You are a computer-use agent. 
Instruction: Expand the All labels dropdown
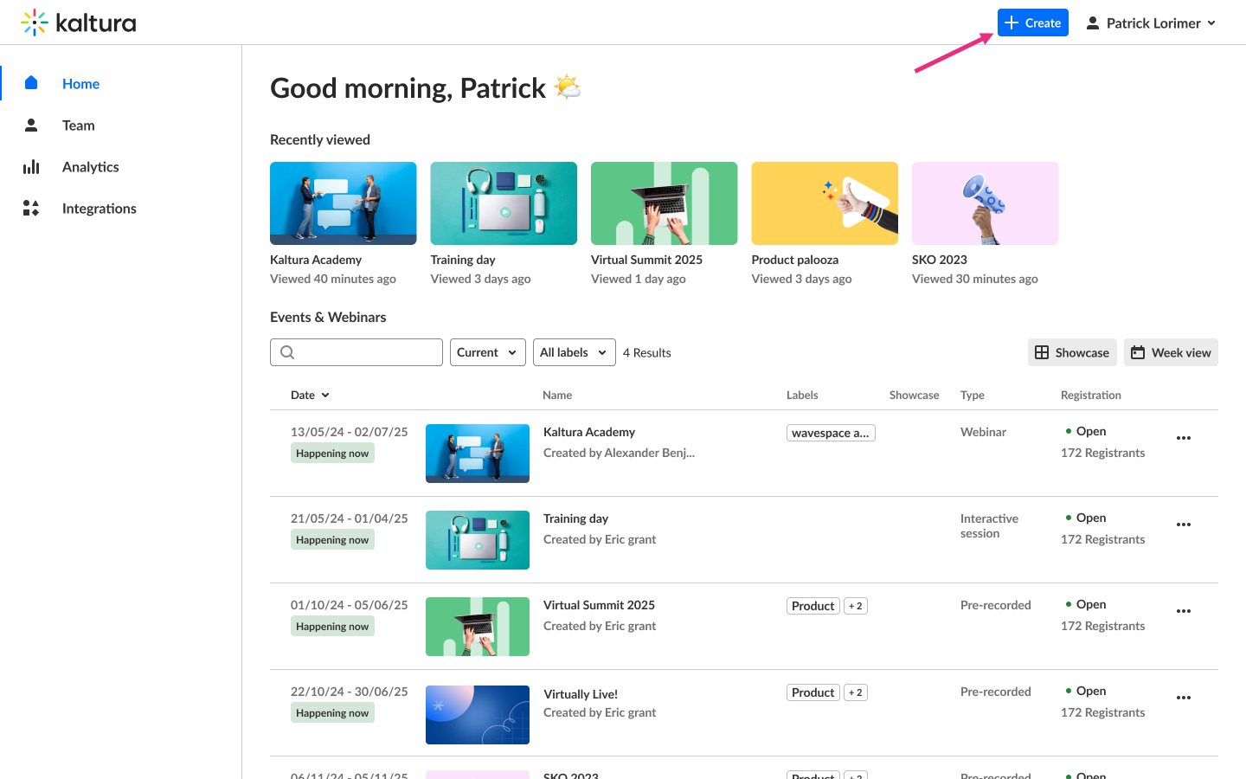pos(575,352)
